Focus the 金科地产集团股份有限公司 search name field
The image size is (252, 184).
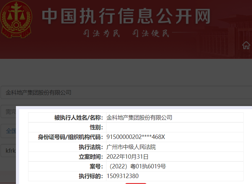(x=125, y=93)
